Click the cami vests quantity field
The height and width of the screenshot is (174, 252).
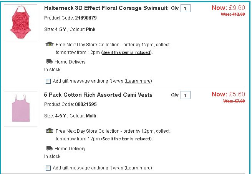(186, 95)
